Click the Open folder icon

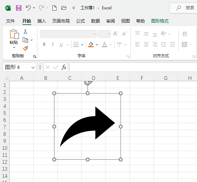coord(64,8)
